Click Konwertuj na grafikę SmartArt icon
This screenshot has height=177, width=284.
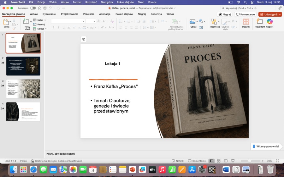click(x=175, y=22)
